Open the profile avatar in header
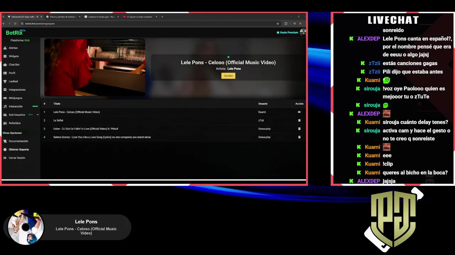 pos(303,32)
